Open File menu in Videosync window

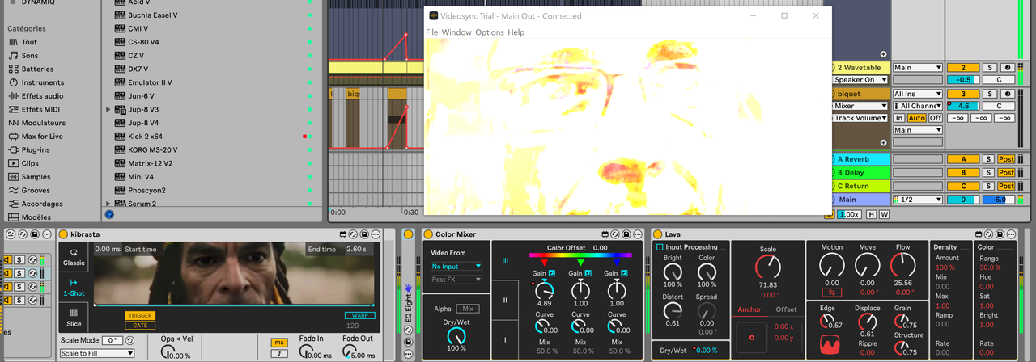pyautogui.click(x=432, y=32)
